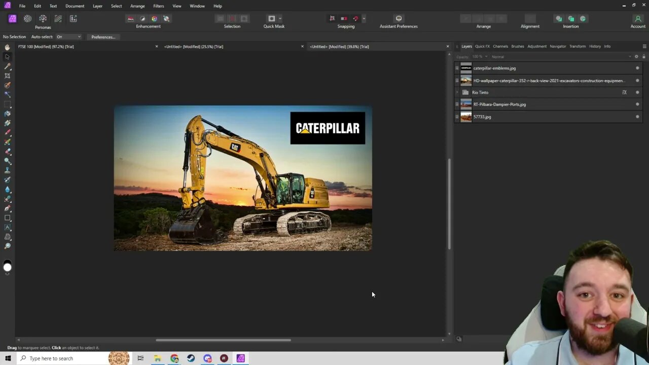Select the Clone stamp tool
This screenshot has width=649, height=365.
click(7, 170)
